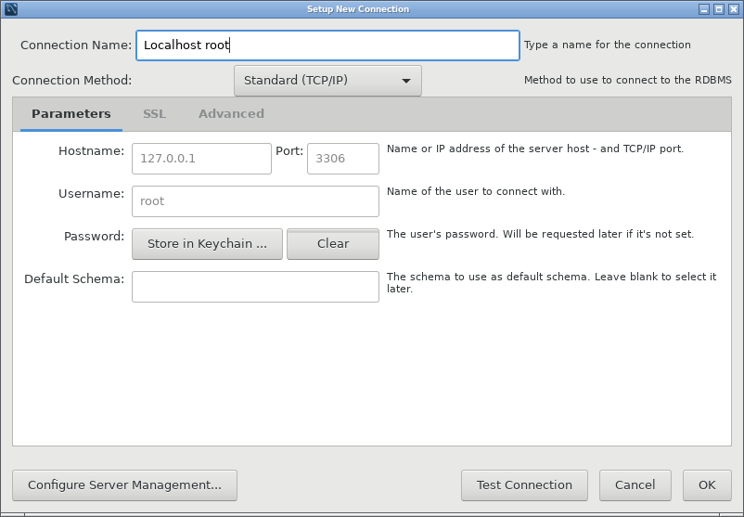The image size is (744, 517).
Task: Focus the Username field containing root
Action: coord(255,201)
